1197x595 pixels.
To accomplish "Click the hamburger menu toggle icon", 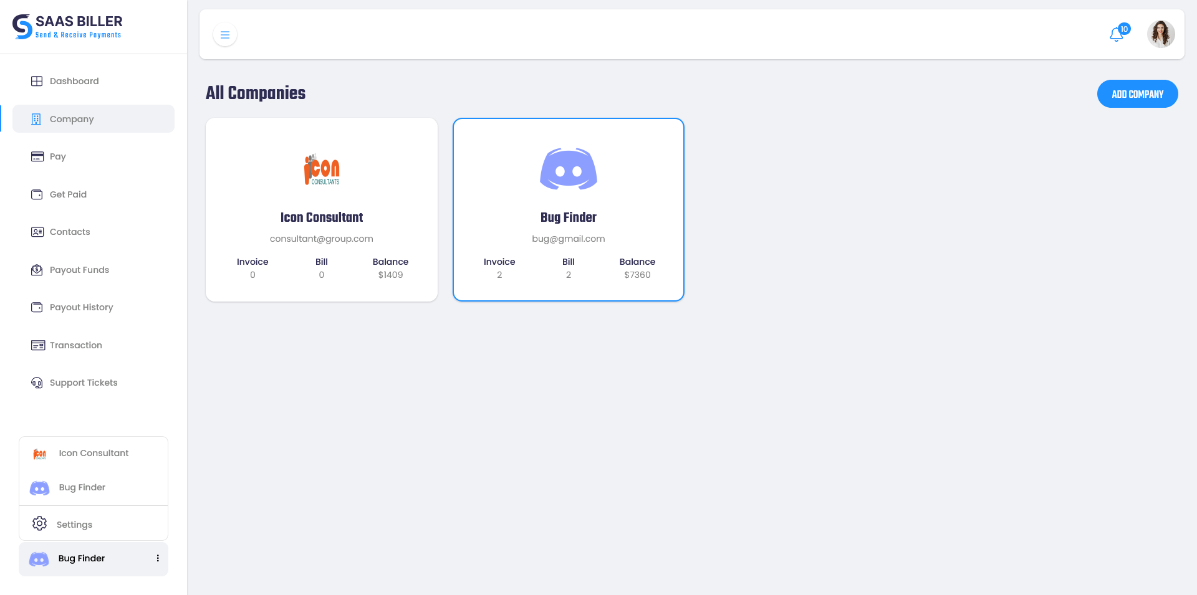I will [x=225, y=35].
